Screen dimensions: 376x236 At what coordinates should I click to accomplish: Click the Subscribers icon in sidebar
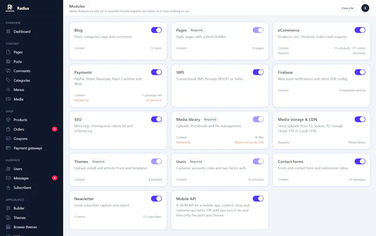(x=8, y=187)
